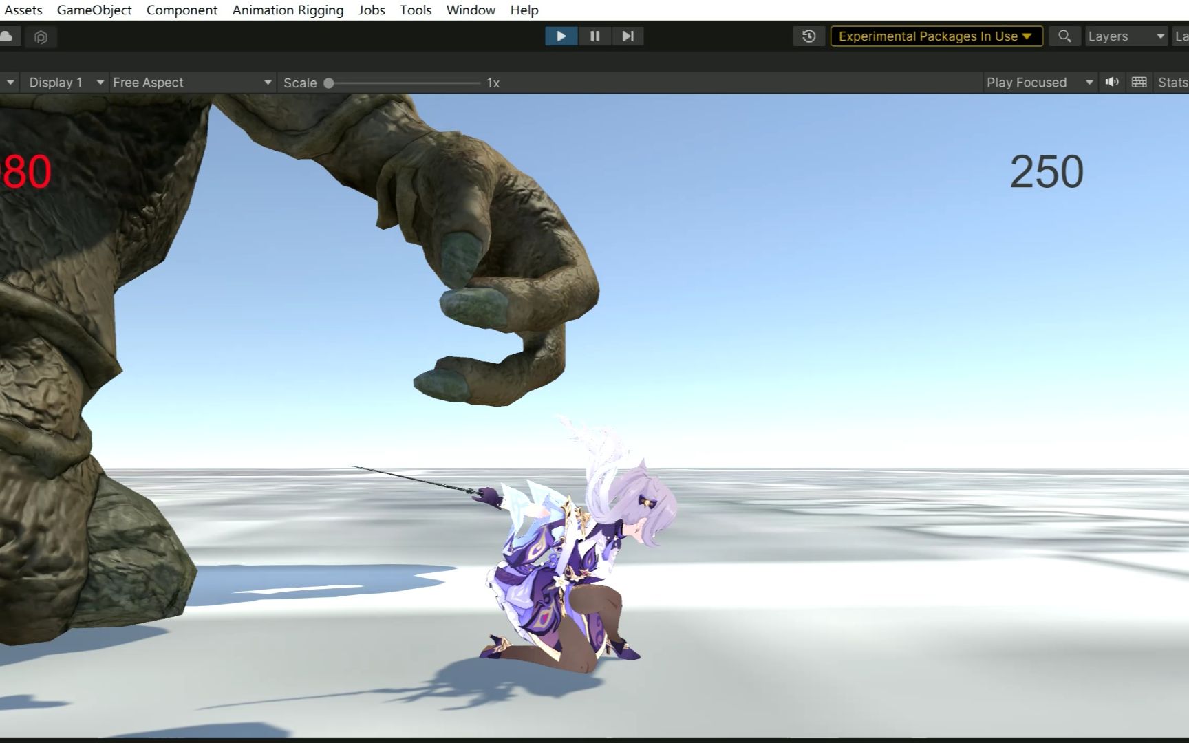Open the Layers dropdown
Viewport: 1189px width, 743px height.
click(x=1126, y=36)
